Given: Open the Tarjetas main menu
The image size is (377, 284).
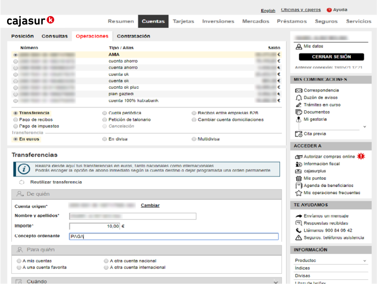Looking at the screenshot, I should point(183,21).
